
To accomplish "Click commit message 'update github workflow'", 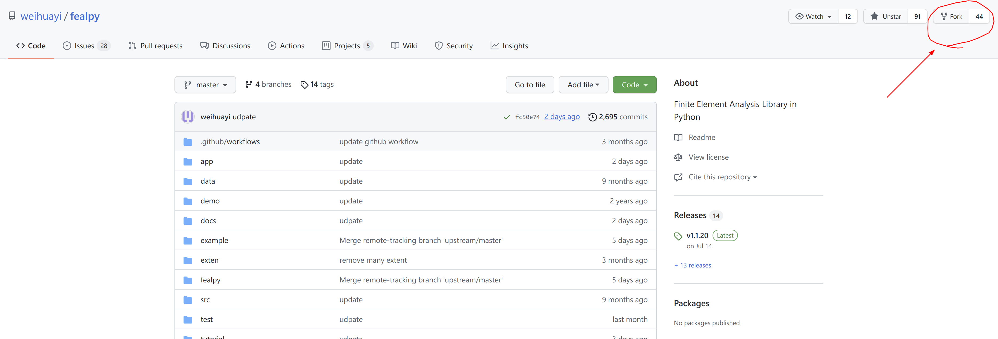I will pyautogui.click(x=379, y=142).
